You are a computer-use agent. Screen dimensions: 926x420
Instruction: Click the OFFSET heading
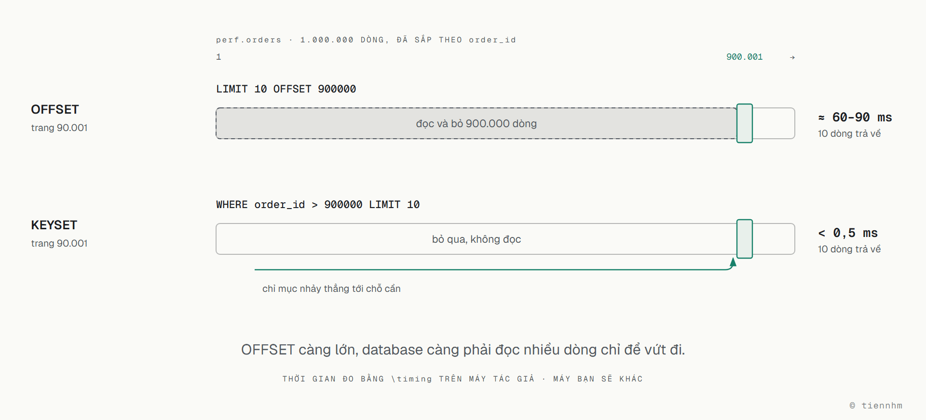pos(55,109)
